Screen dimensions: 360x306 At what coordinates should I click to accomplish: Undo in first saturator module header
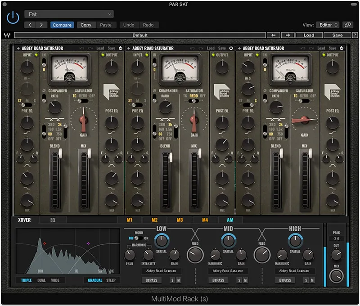pos(82,48)
